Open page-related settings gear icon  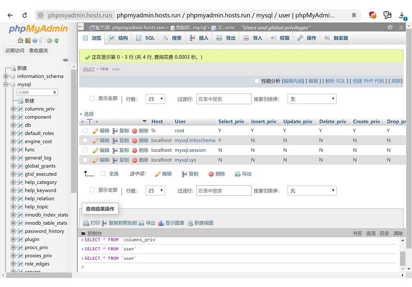390,27
